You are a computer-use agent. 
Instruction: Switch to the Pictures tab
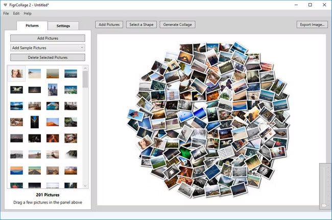pyautogui.click(x=32, y=25)
